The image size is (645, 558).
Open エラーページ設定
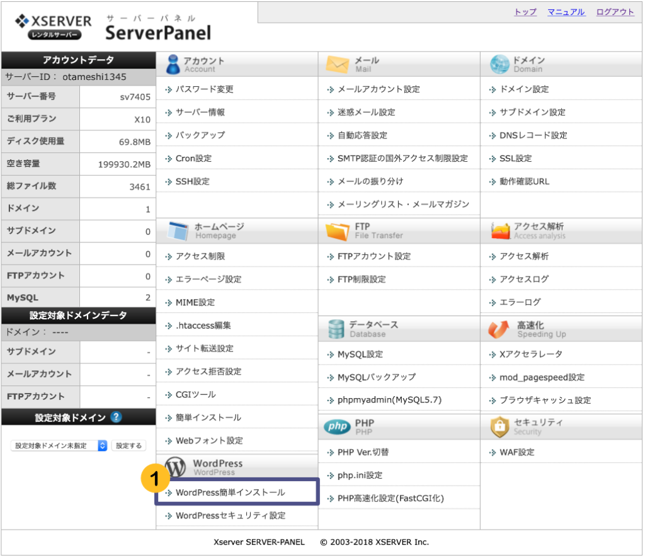click(x=208, y=279)
